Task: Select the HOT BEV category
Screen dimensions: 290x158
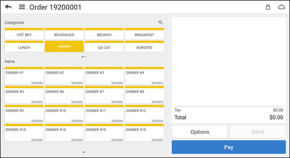Action: 24,34
